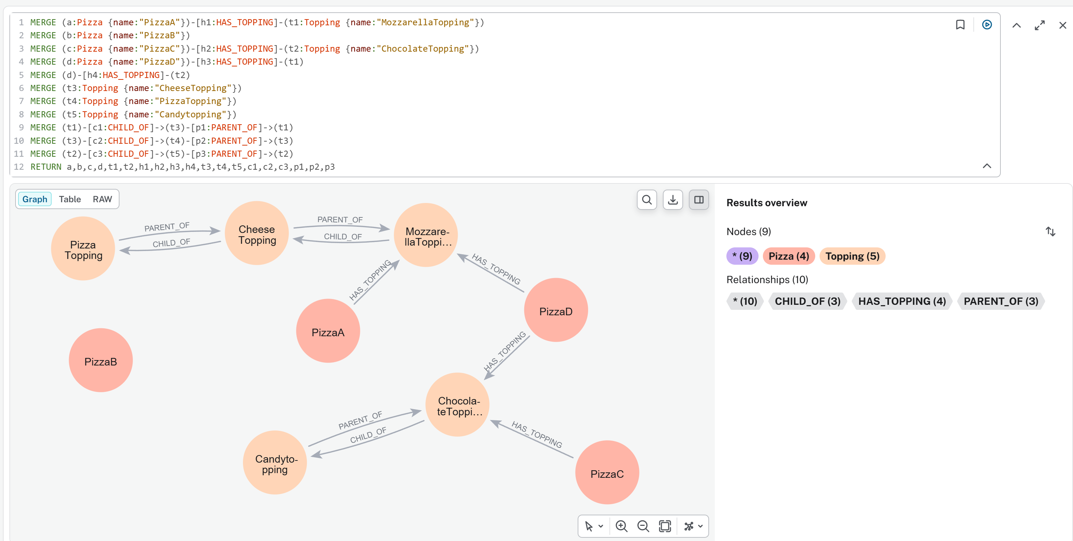The width and height of the screenshot is (1073, 541).
Task: Select the Pizza (4) label chip
Action: [789, 256]
